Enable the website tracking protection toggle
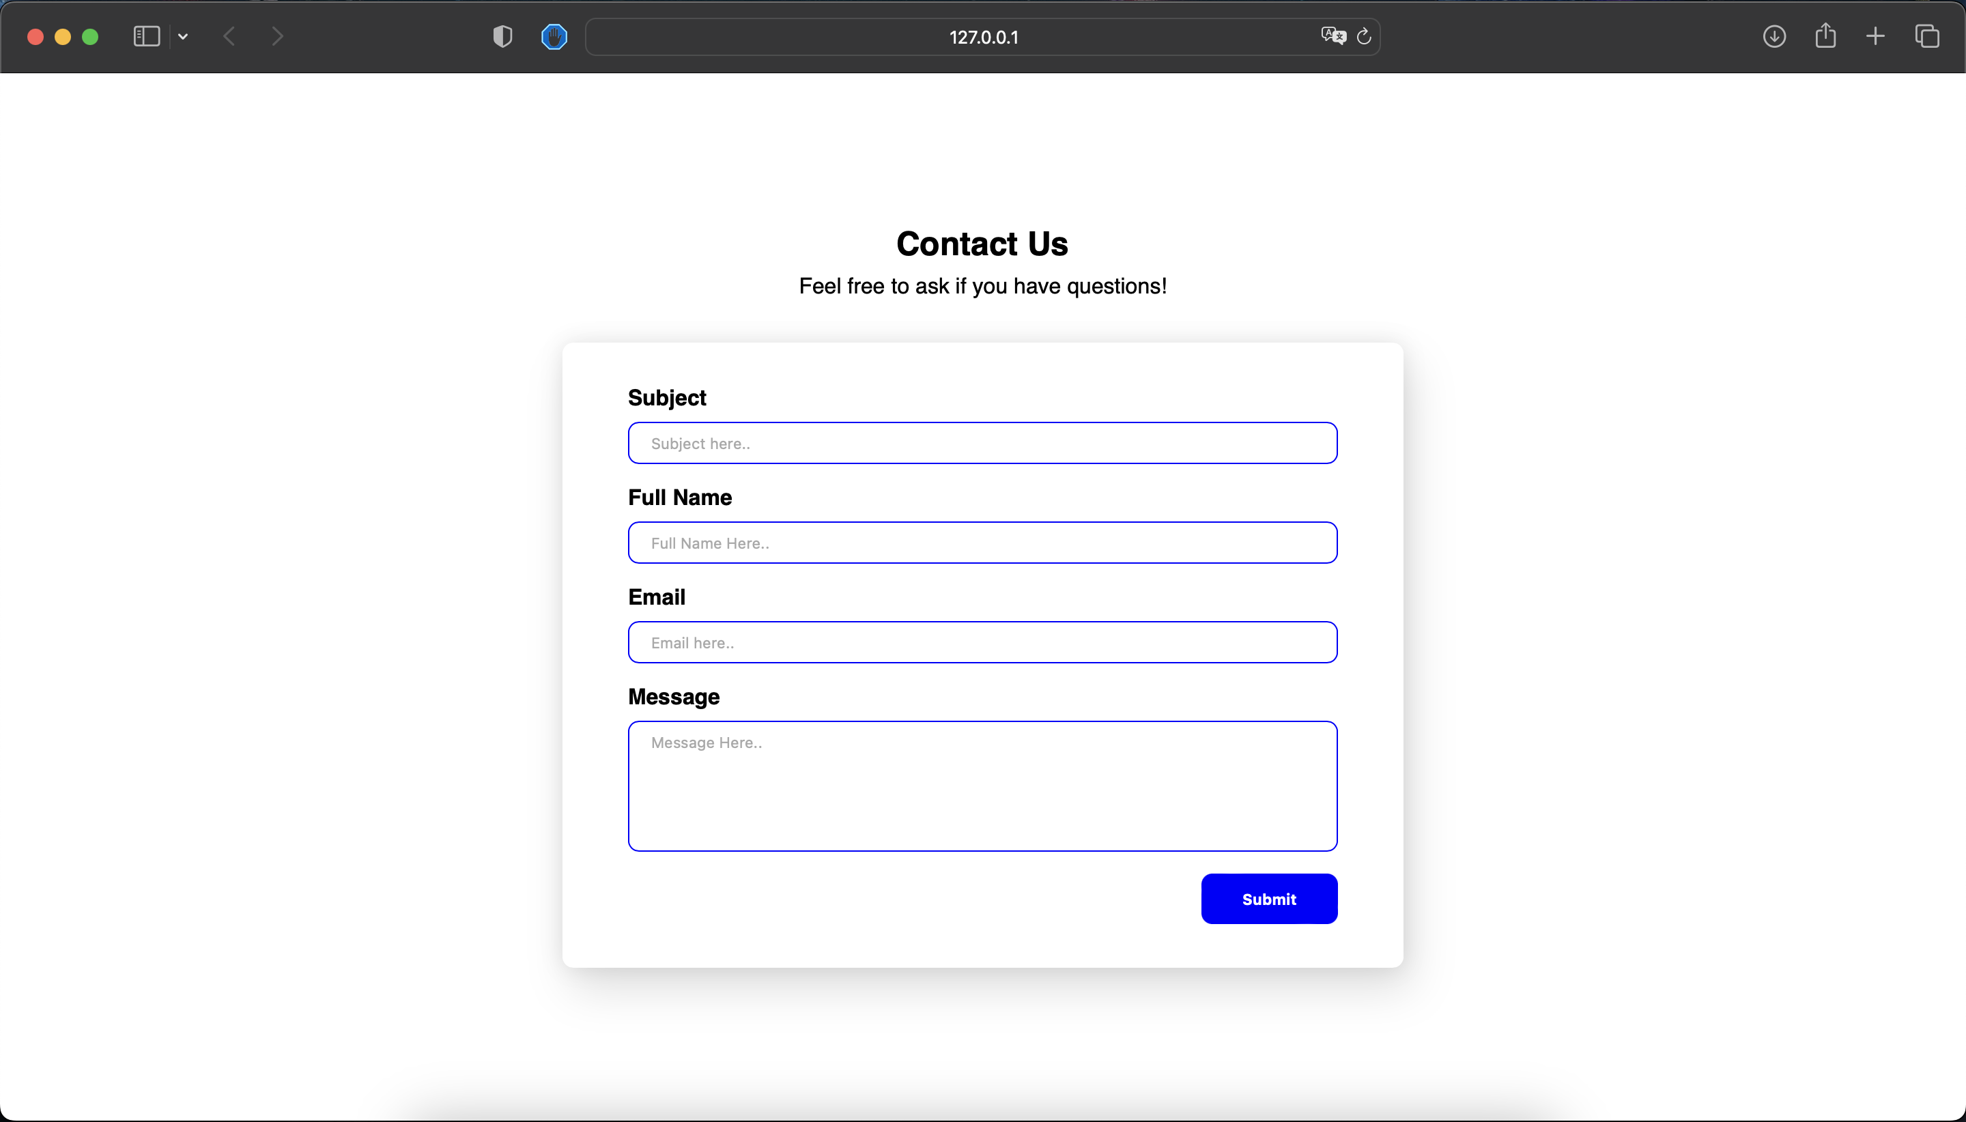 pyautogui.click(x=504, y=36)
